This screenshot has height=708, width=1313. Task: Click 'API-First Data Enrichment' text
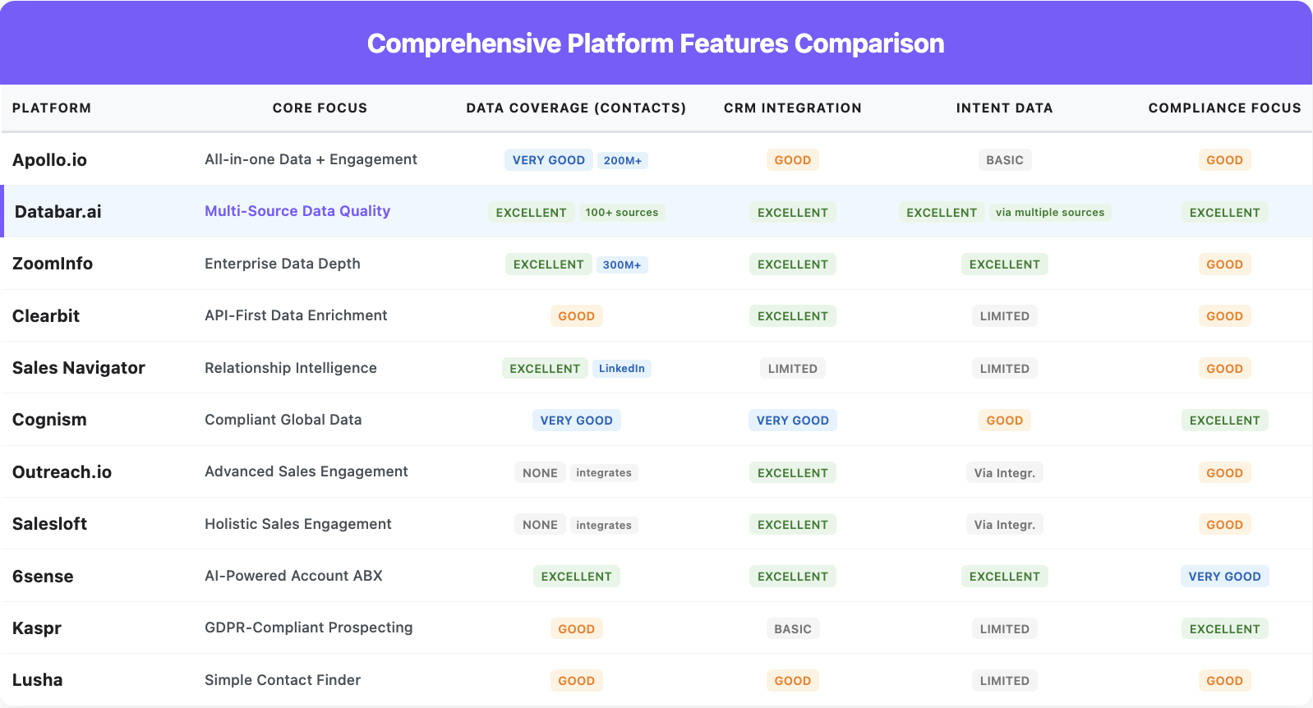(296, 315)
